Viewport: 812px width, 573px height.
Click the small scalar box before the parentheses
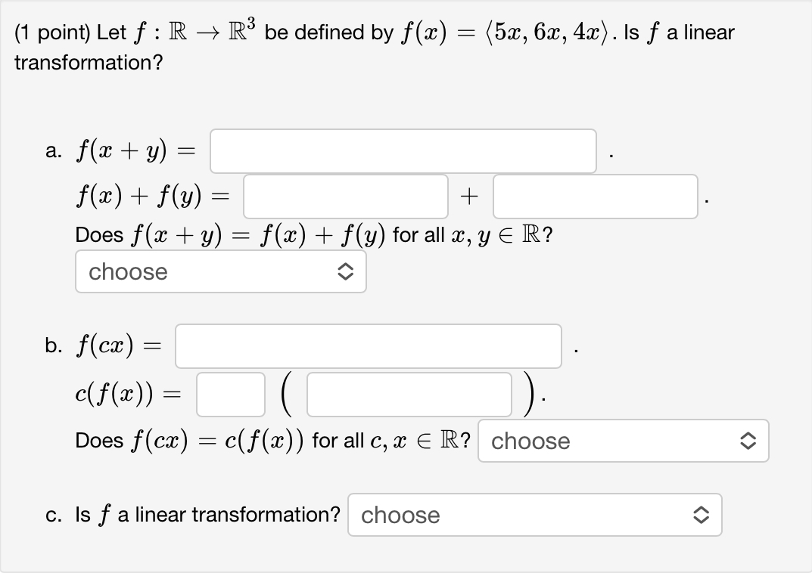tap(230, 394)
